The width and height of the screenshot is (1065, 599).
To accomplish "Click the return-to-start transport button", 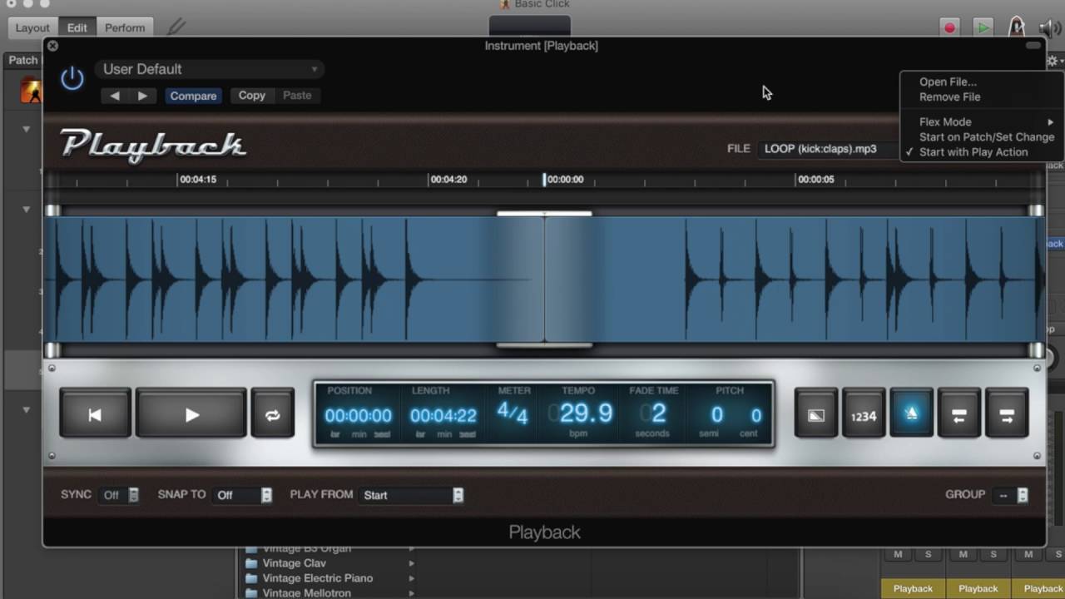I will point(95,414).
